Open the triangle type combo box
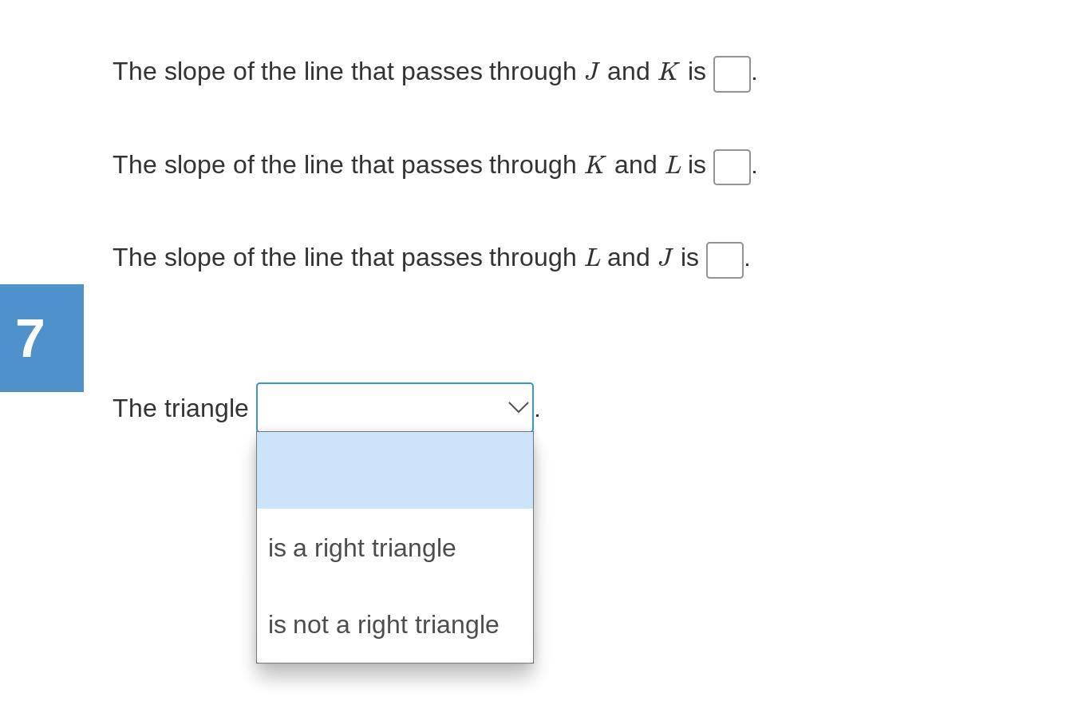The width and height of the screenshot is (1082, 721). 395,408
